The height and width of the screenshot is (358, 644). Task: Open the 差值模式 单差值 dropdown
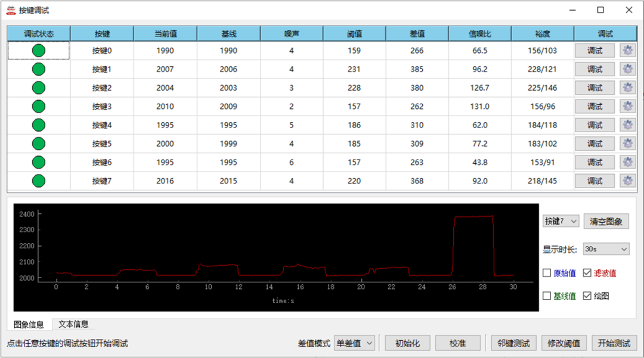(x=354, y=343)
